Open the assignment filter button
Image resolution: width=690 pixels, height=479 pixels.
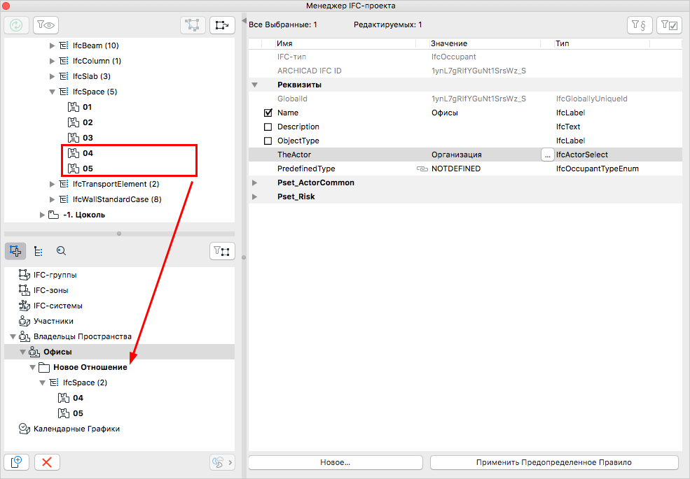click(x=222, y=251)
